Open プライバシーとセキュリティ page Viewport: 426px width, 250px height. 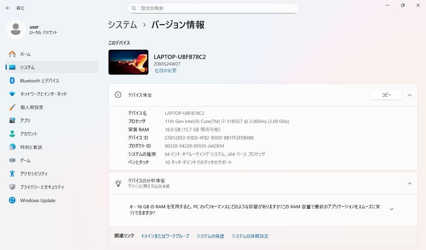(x=52, y=187)
